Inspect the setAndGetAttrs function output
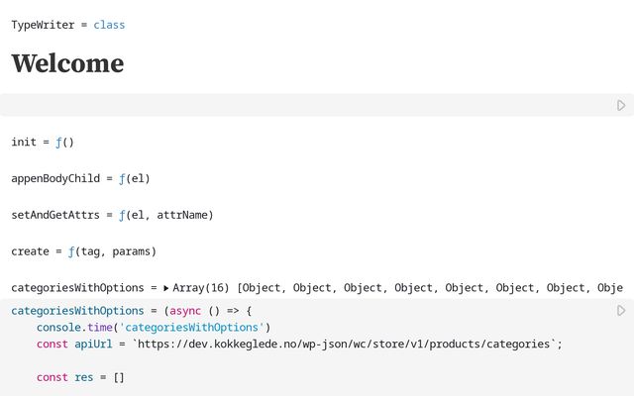Viewport: 634px width, 396px height. tap(112, 215)
